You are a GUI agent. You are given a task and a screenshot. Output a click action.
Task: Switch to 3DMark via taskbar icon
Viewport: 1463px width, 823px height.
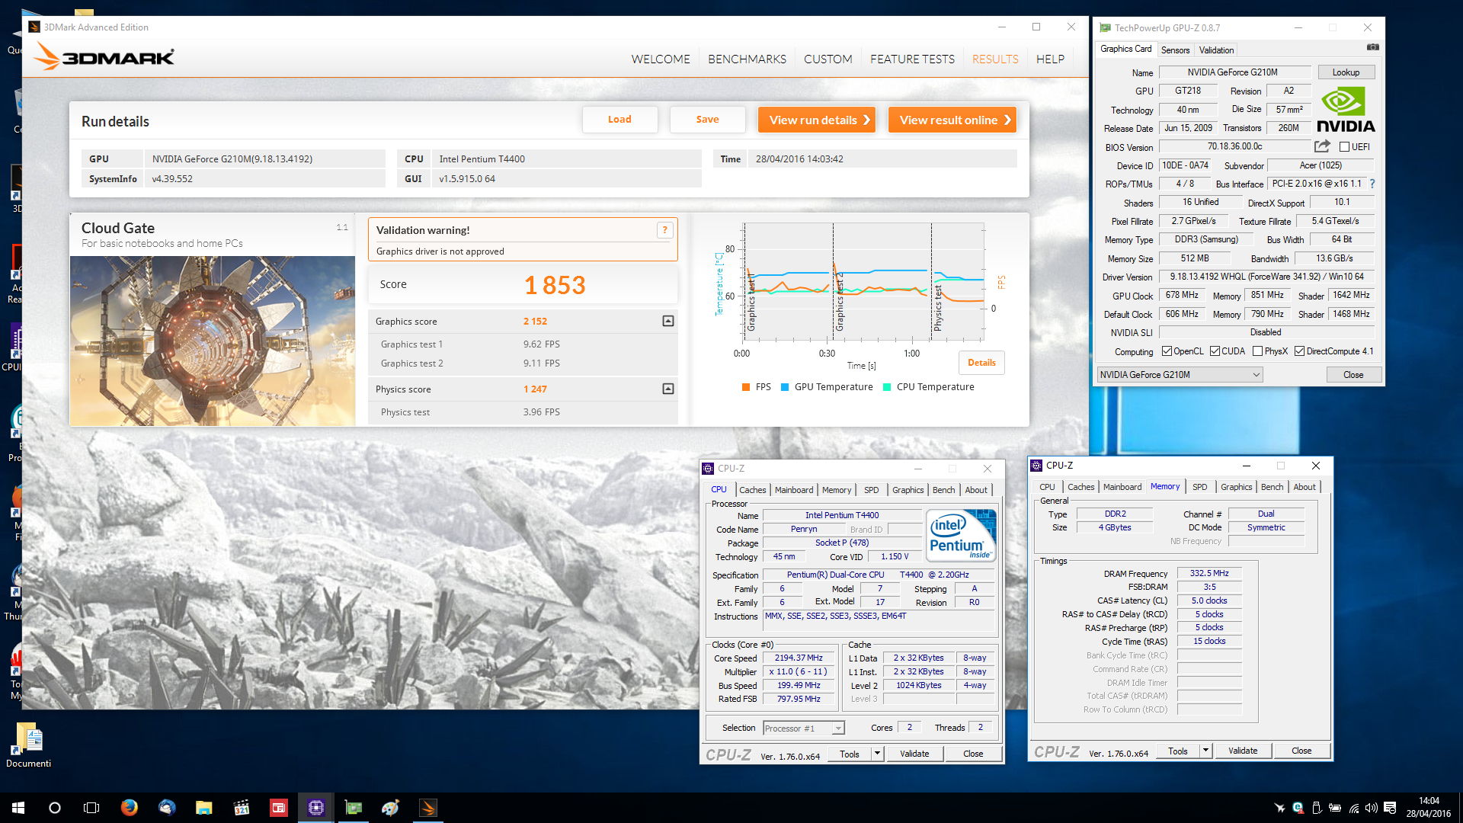click(x=428, y=808)
